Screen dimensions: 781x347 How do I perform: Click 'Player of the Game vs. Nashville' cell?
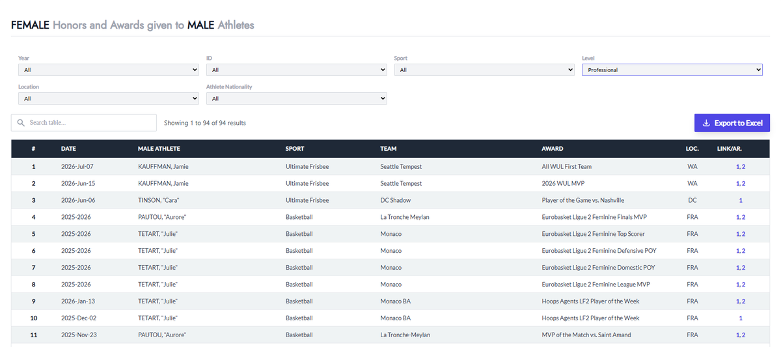pos(583,200)
